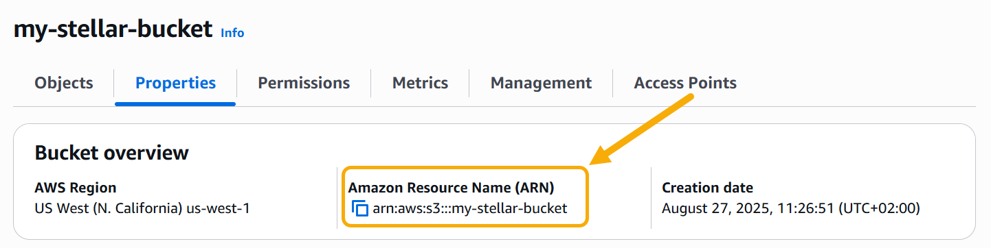Click the arn:aws:s3:::my-stellar-bucket text
Viewport: 991px width, 248px height.
pyautogui.click(x=470, y=208)
